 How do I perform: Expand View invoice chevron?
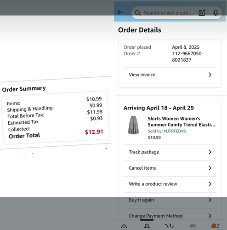tap(210, 75)
